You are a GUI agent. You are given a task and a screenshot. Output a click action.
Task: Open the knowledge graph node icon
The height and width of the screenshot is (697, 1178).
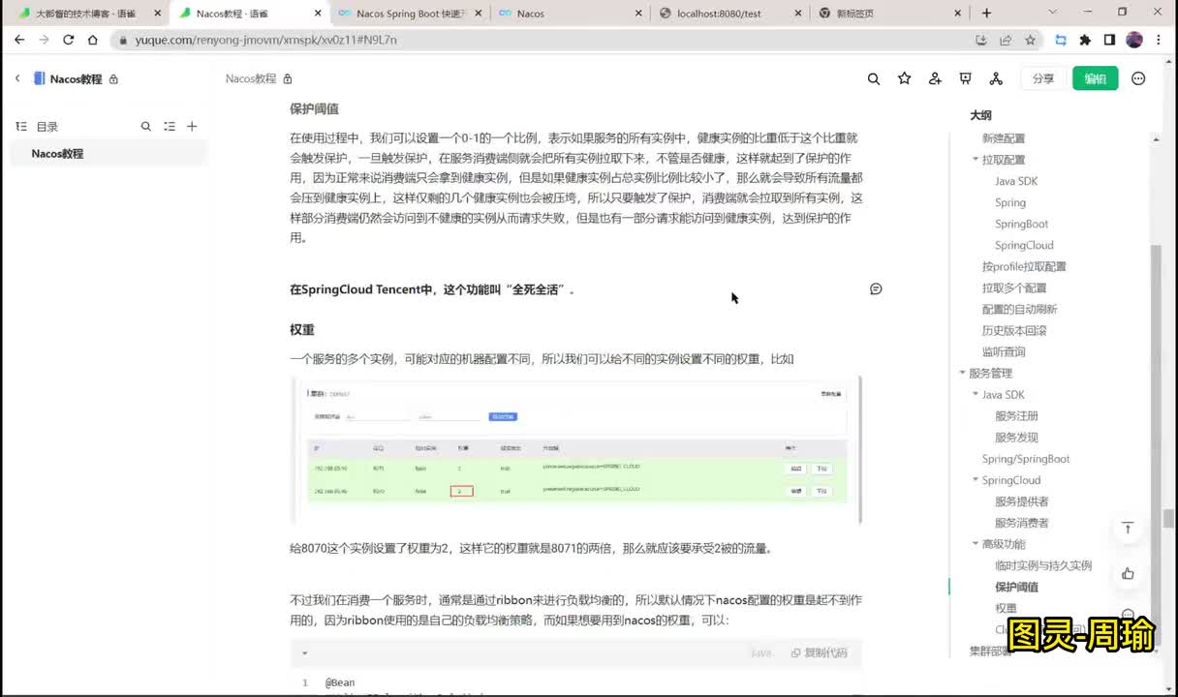coord(996,78)
